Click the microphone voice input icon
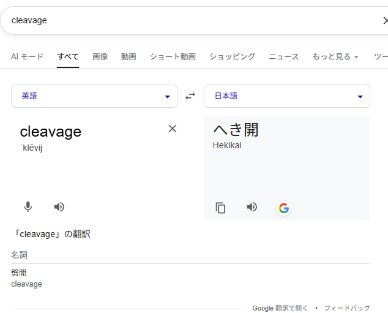 pyautogui.click(x=28, y=207)
